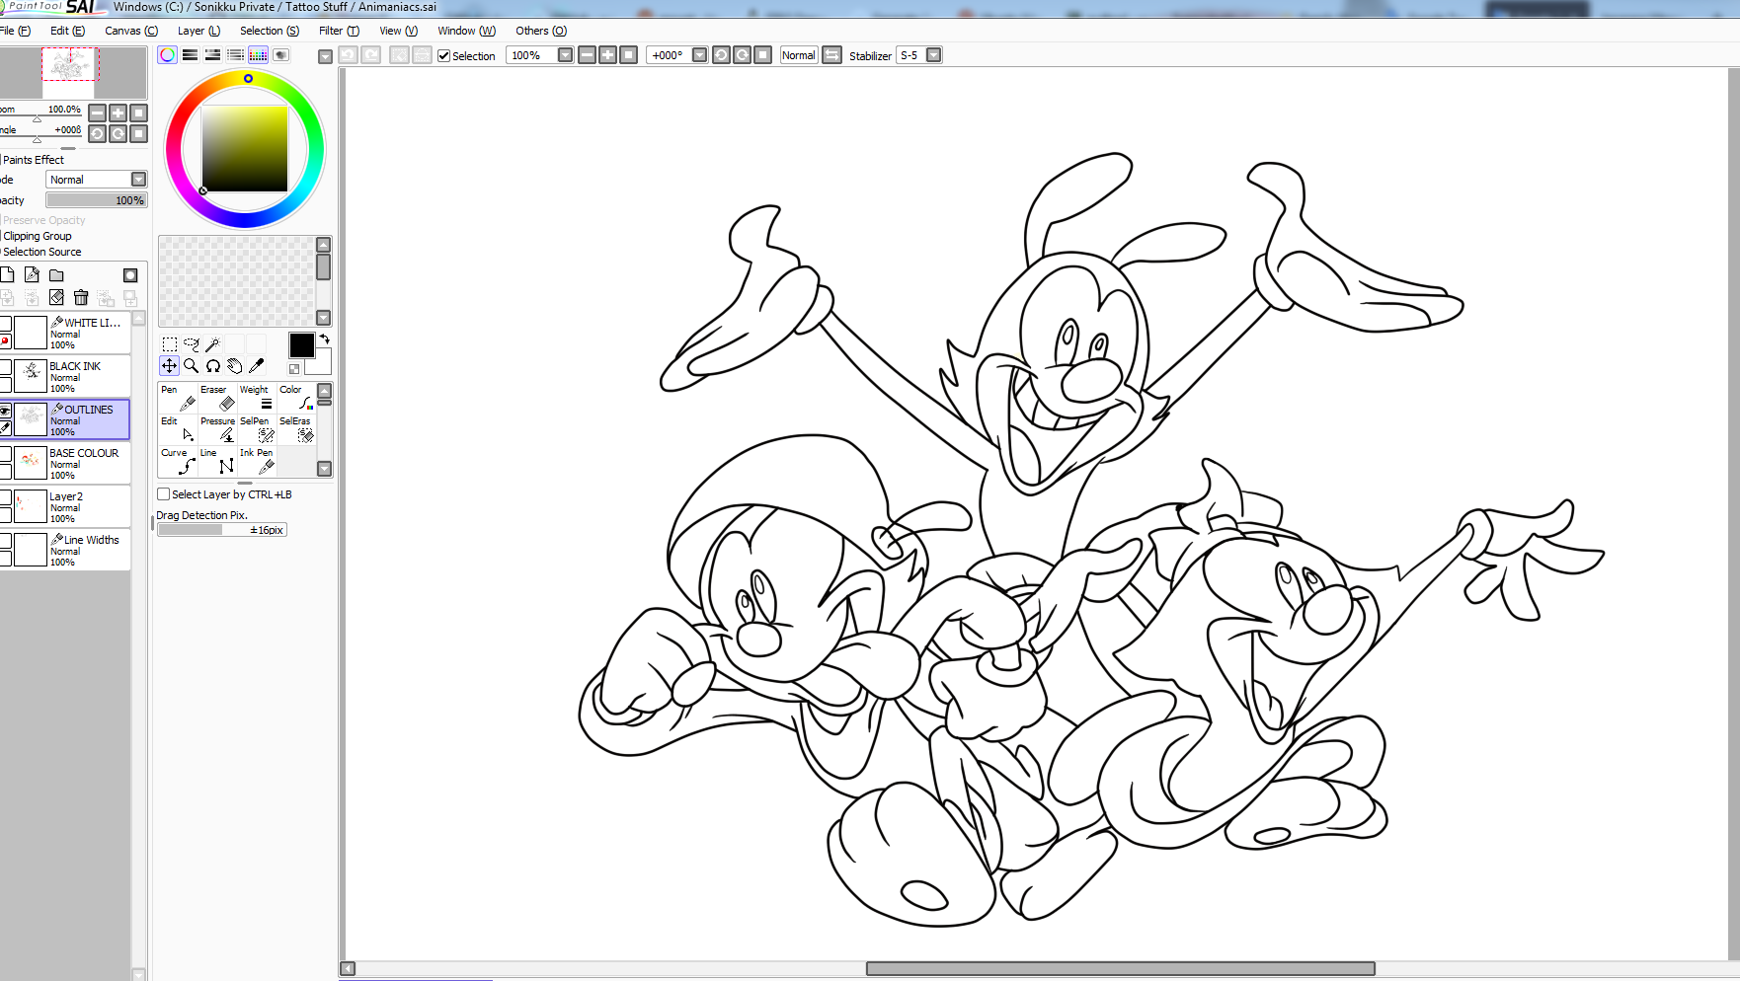Select the Lasso tool
Viewport: 1740px width, 981px height.
point(192,344)
